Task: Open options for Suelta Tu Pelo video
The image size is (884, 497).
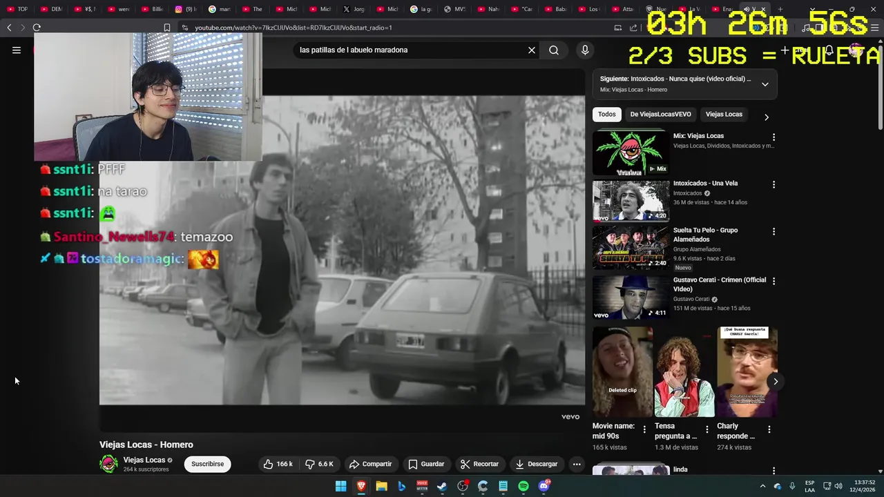Action: [x=773, y=231]
